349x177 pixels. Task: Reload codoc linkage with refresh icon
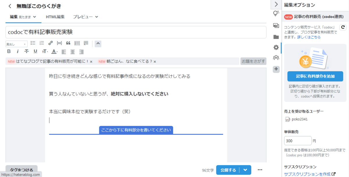click(x=343, y=27)
